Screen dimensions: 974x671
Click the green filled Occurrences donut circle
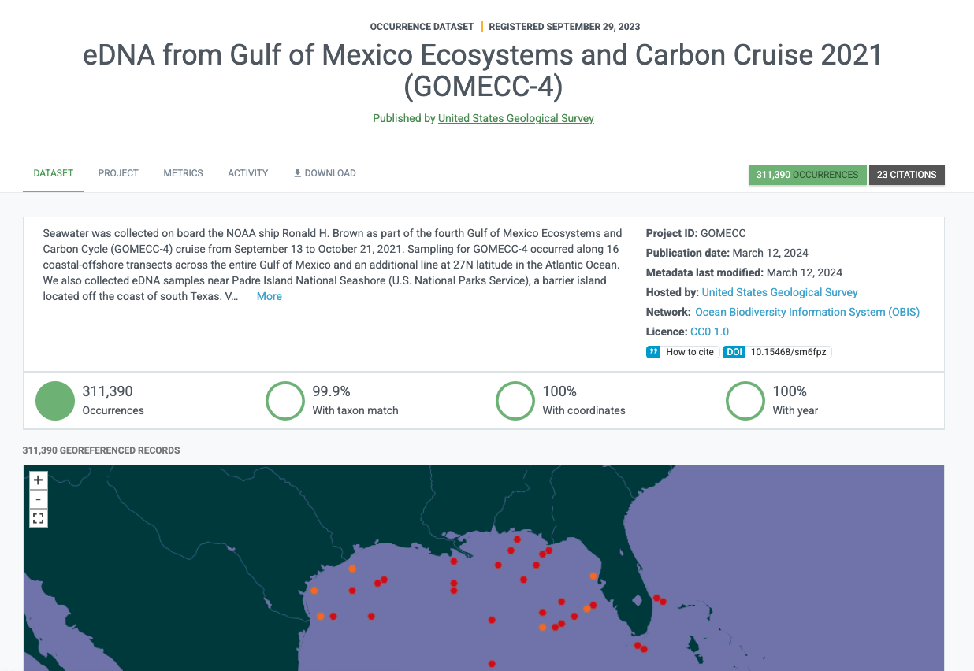click(x=54, y=400)
